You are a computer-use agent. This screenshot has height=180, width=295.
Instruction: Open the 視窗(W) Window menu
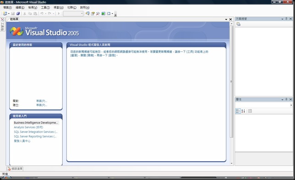(x=59, y=7)
